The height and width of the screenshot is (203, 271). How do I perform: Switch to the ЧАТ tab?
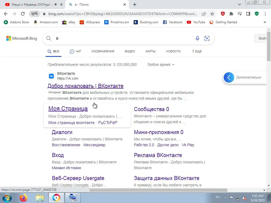coord(75,51)
